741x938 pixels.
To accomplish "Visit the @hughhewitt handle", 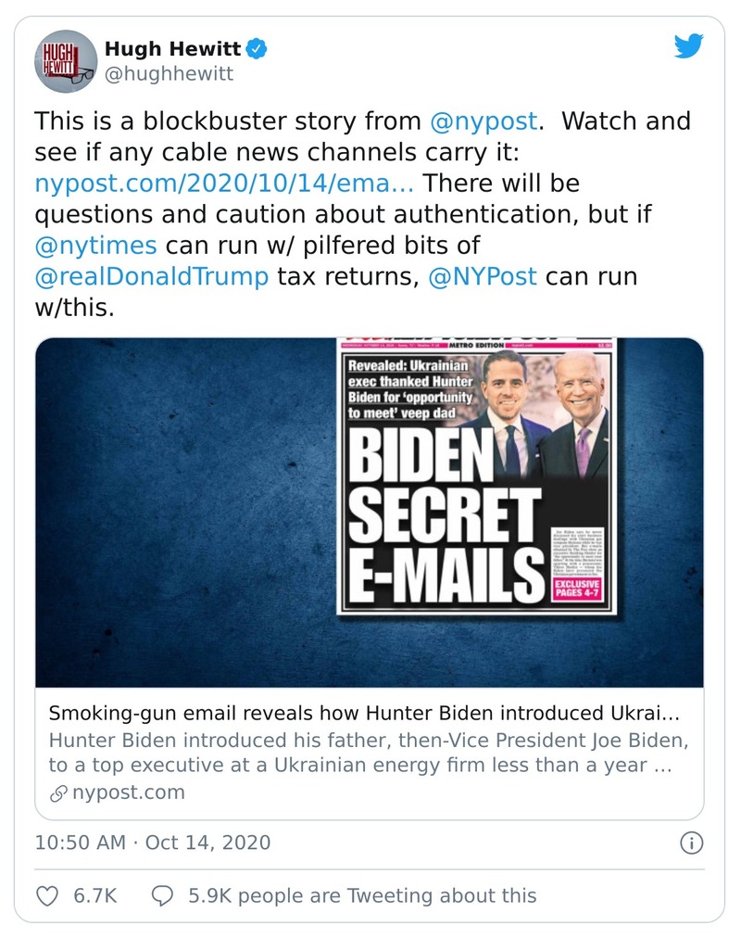I will [169, 73].
